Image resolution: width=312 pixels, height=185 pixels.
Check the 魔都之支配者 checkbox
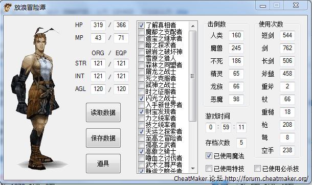[141, 32]
